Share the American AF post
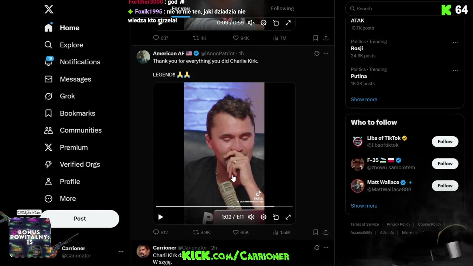This screenshot has width=473, height=266. tap(326, 232)
